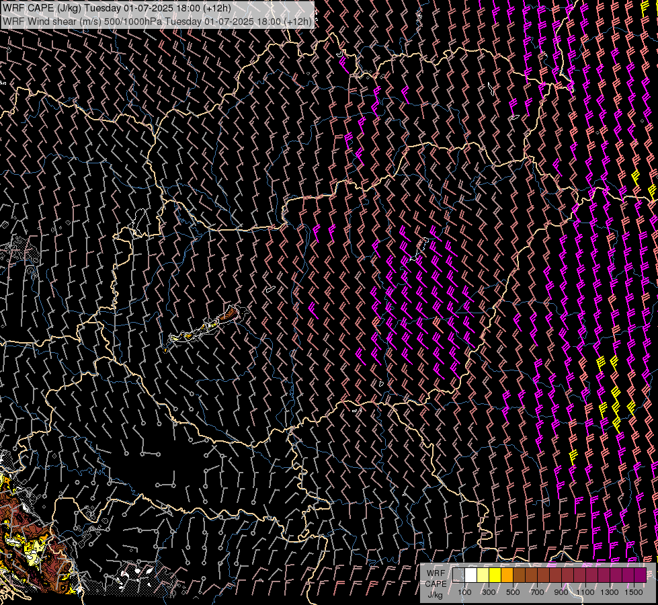The width and height of the screenshot is (658, 605).
Task: Click the 700 tick label on the legend
Action: [537, 592]
